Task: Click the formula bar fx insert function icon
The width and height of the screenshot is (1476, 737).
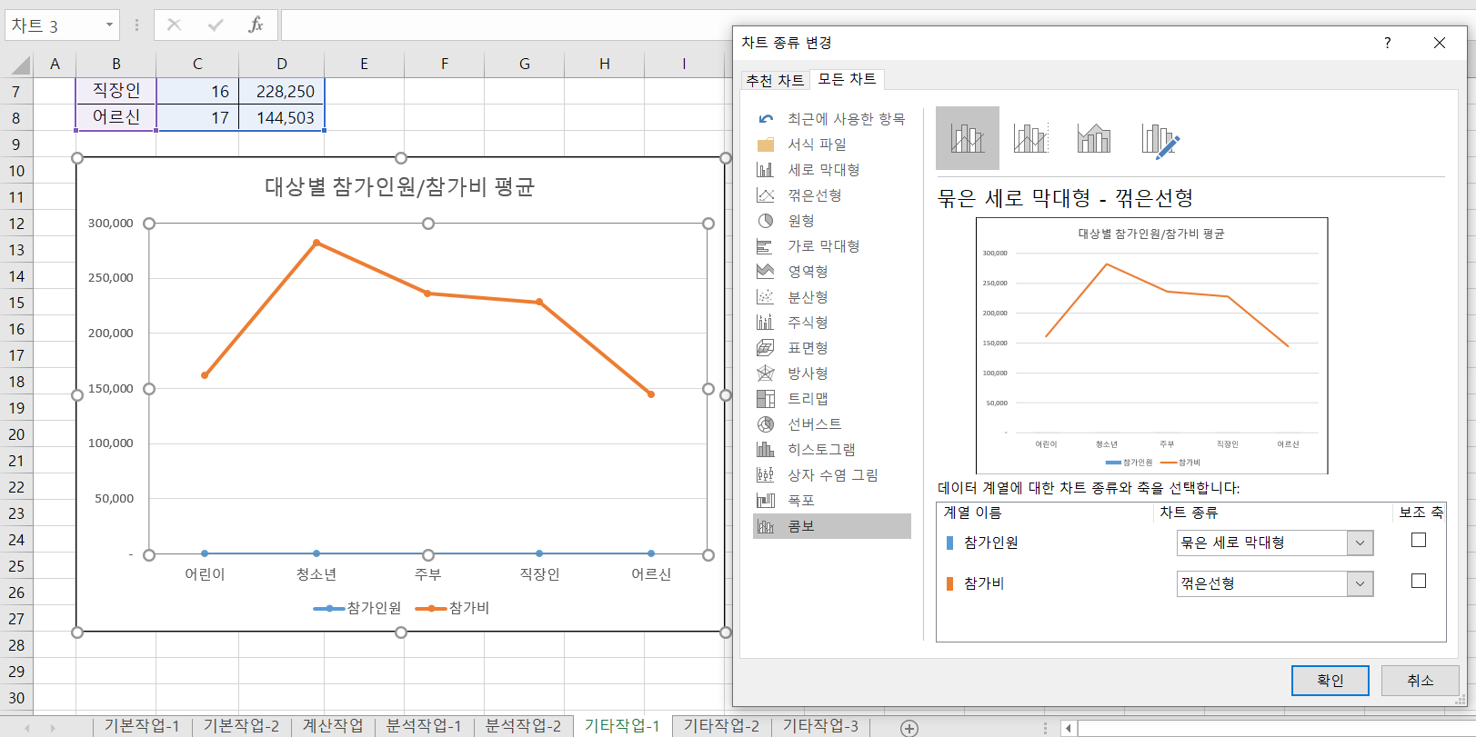Action: pyautogui.click(x=256, y=25)
